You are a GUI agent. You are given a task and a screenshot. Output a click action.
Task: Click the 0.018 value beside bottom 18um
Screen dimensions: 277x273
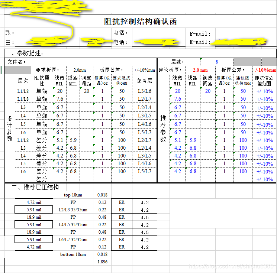coord(102,254)
